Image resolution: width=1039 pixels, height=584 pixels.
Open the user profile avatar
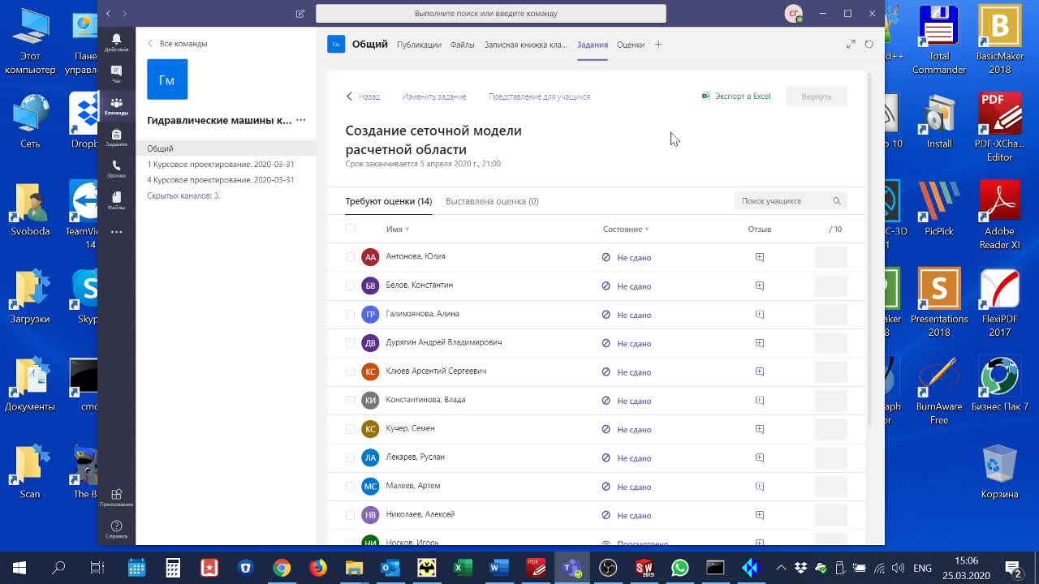[x=794, y=14]
